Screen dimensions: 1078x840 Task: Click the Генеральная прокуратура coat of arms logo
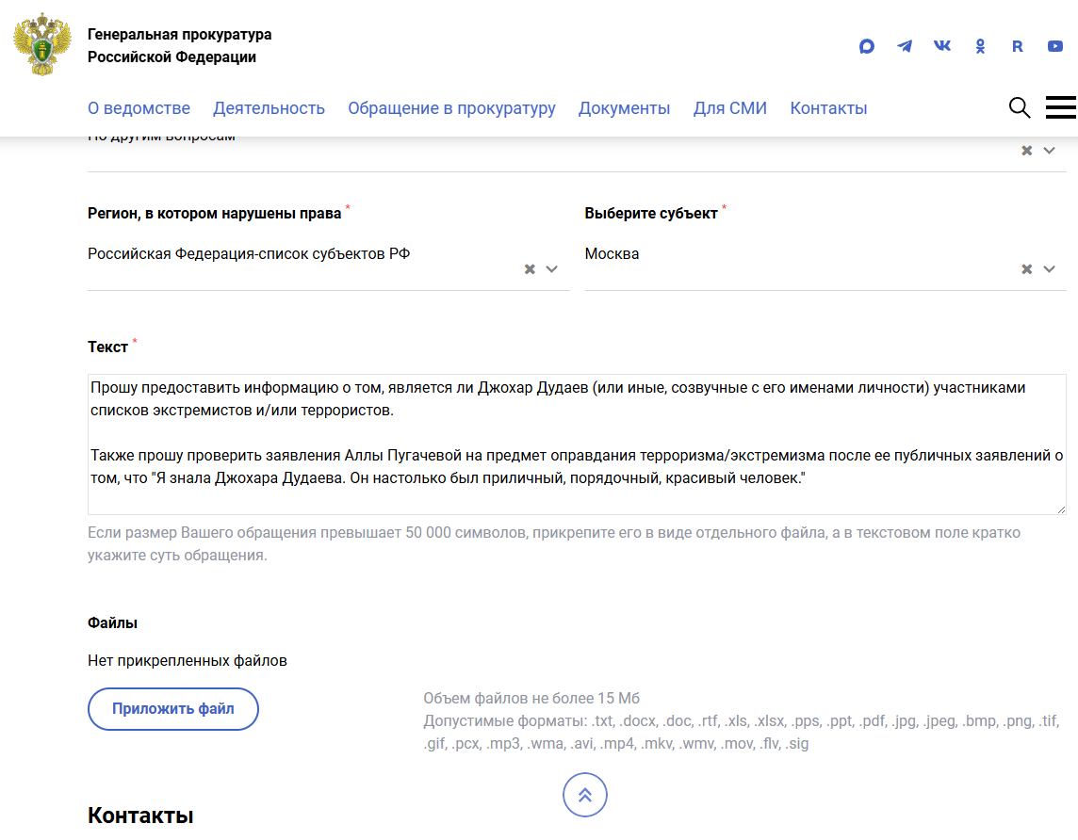coord(41,45)
